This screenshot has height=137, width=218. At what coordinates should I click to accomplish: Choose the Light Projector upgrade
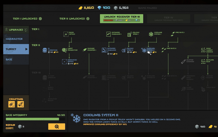pos(64,50)
